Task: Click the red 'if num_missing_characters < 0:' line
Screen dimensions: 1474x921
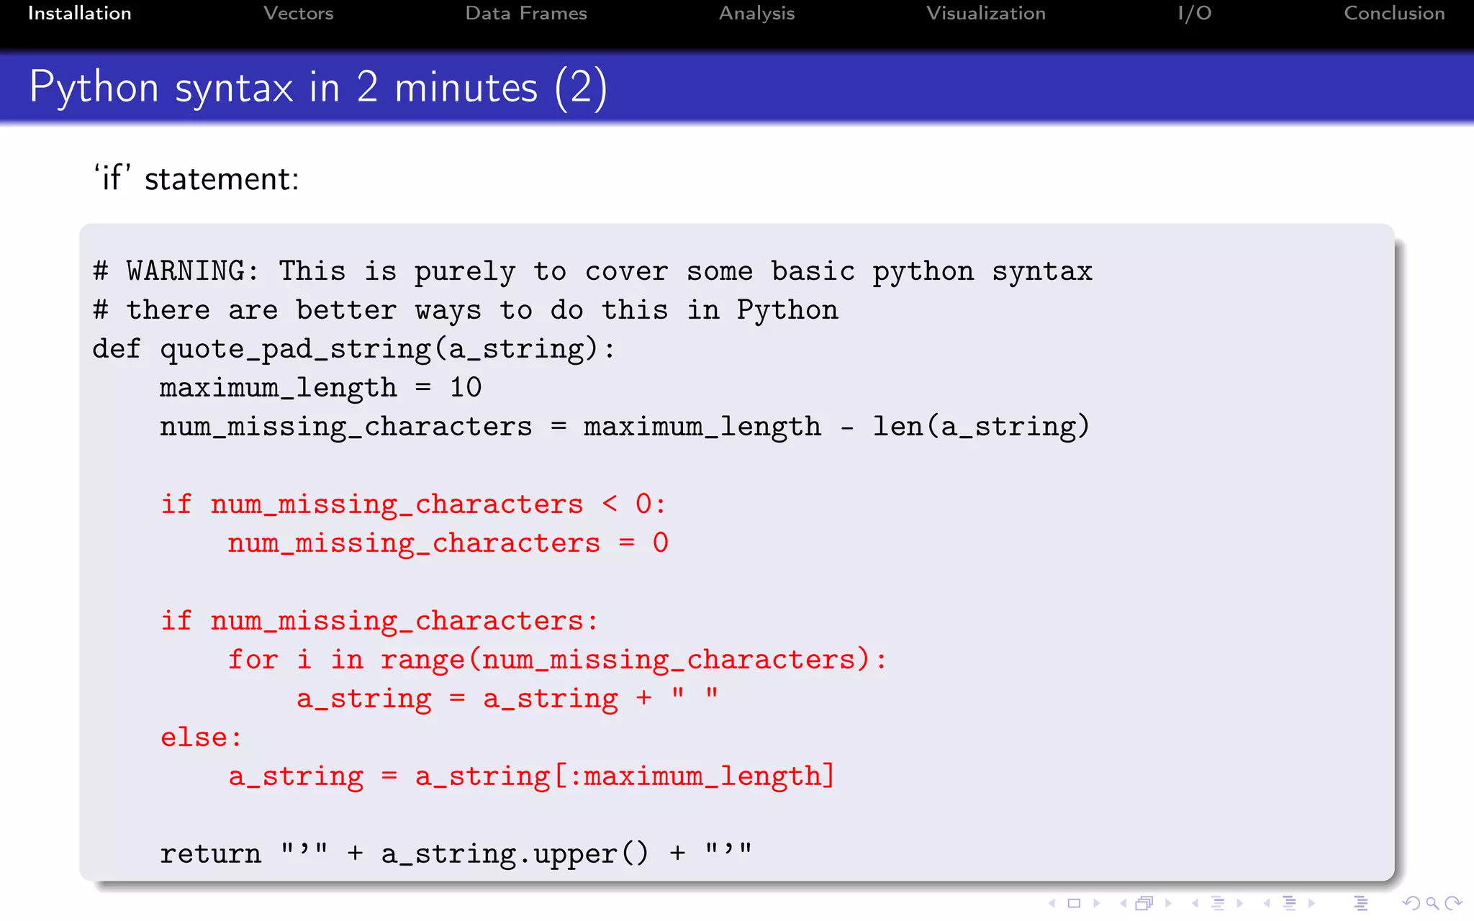Action: pos(414,504)
